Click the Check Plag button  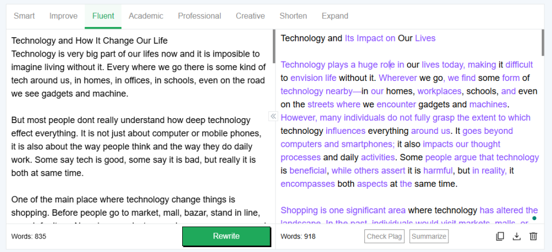tap(384, 236)
